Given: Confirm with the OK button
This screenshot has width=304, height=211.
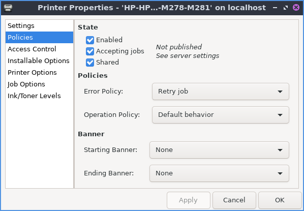Looking at the screenshot, I should tap(280, 200).
